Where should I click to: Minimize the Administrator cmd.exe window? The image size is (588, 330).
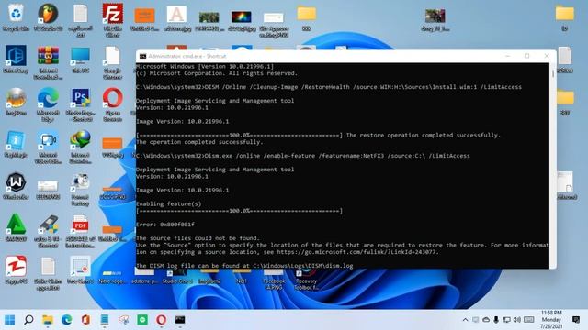tap(508, 56)
